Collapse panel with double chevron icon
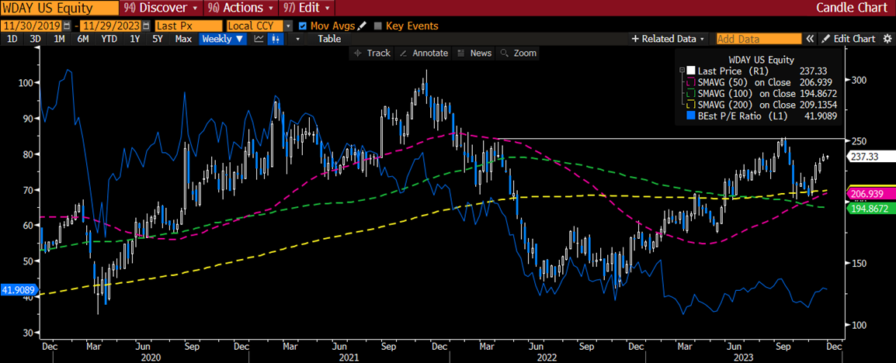Image resolution: width=896 pixels, height=363 pixels. [x=810, y=39]
